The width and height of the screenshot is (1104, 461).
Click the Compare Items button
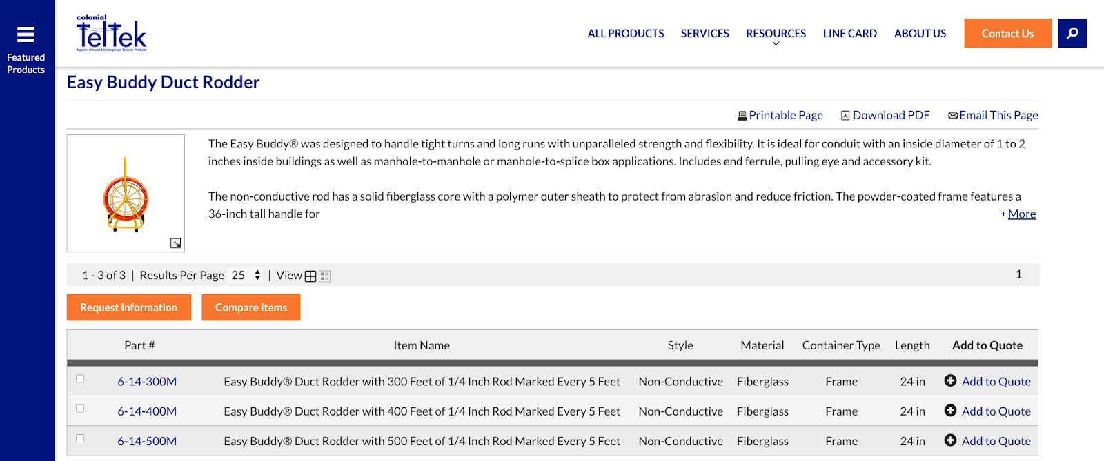tap(250, 307)
